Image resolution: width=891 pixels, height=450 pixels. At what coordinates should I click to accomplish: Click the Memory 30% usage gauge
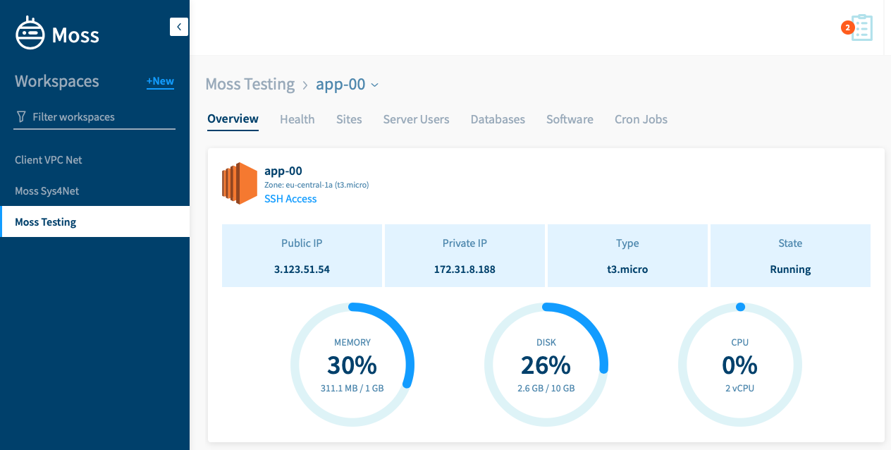click(352, 365)
